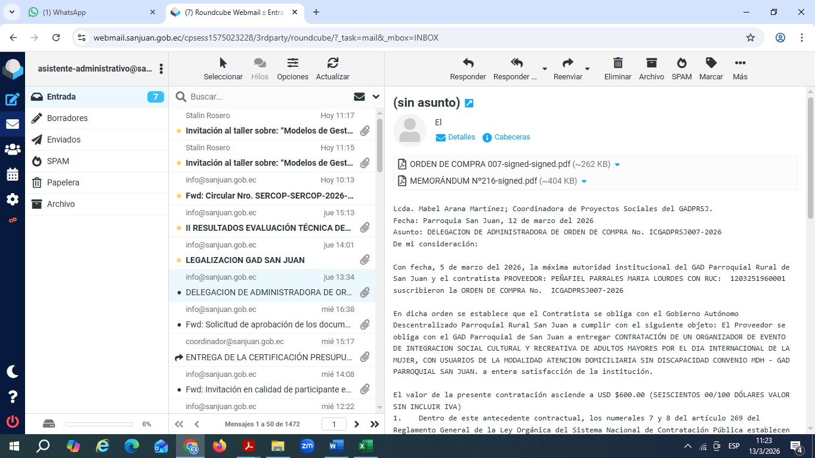Go to next page of messages
Screen dimensions: 815x458
tap(357, 424)
